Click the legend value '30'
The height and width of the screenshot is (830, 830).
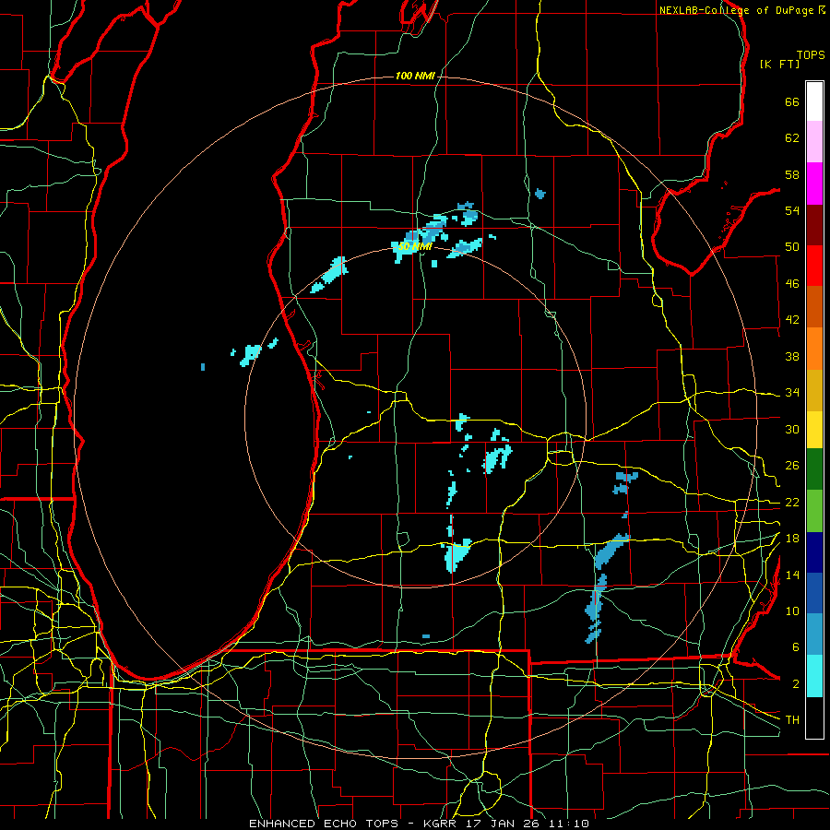792,430
